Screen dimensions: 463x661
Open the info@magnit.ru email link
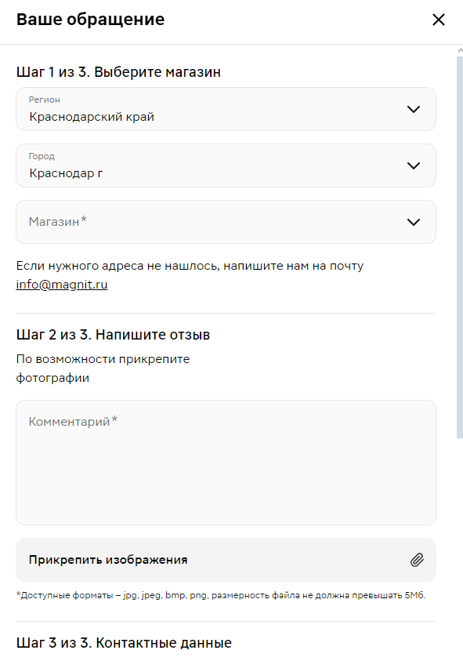point(62,285)
